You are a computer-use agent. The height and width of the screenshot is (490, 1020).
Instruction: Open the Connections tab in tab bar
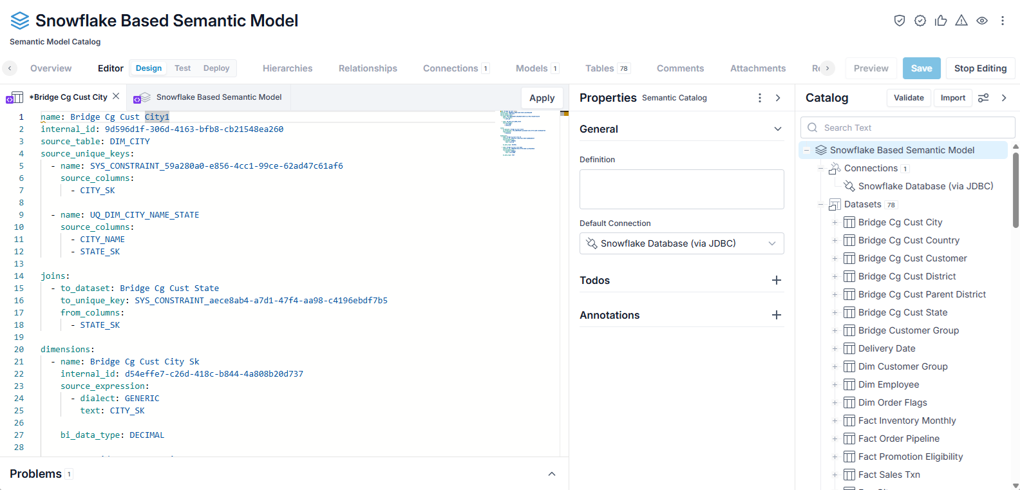[456, 68]
